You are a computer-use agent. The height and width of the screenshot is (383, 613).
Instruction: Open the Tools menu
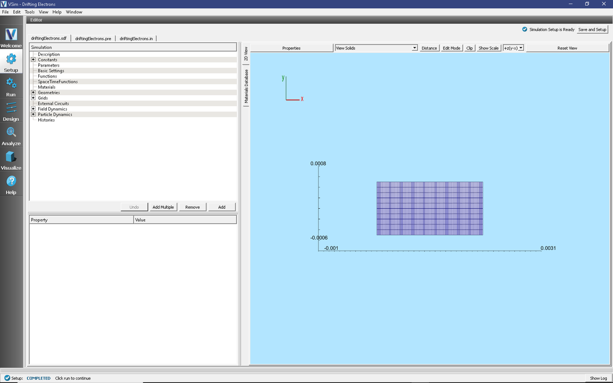[29, 12]
